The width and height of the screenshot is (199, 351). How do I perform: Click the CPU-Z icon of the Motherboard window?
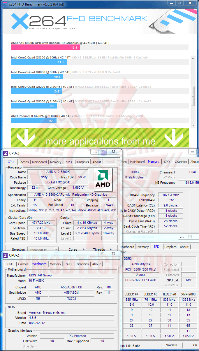pyautogui.click(x=6, y=255)
